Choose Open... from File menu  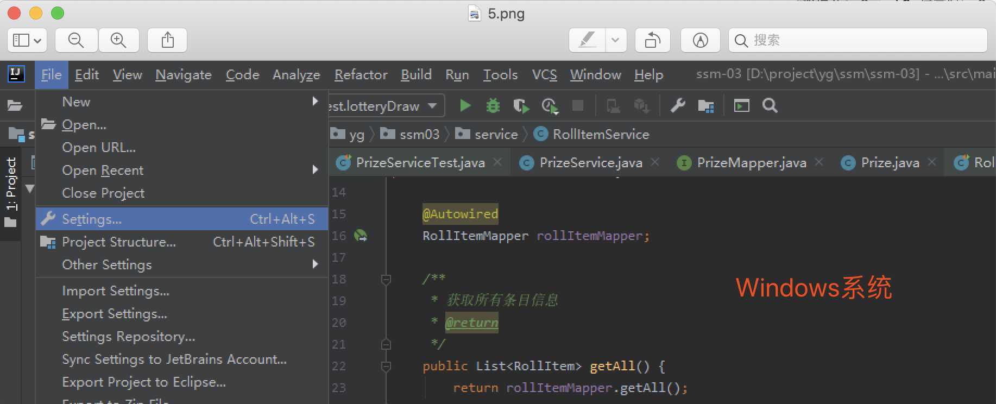coord(182,125)
